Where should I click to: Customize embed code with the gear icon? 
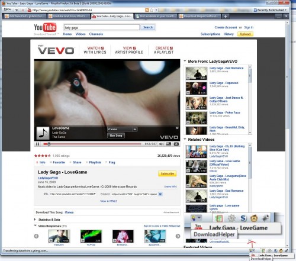pos(160,194)
